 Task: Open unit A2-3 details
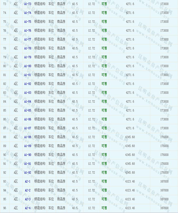[x=28, y=199]
